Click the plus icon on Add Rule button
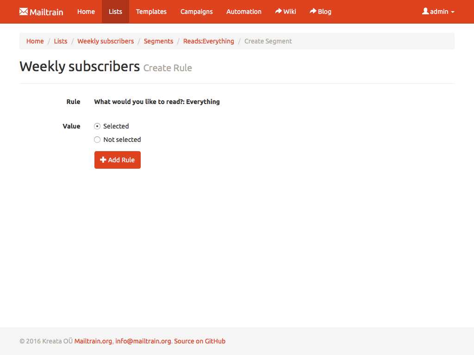This screenshot has height=355, width=474. pos(103,159)
